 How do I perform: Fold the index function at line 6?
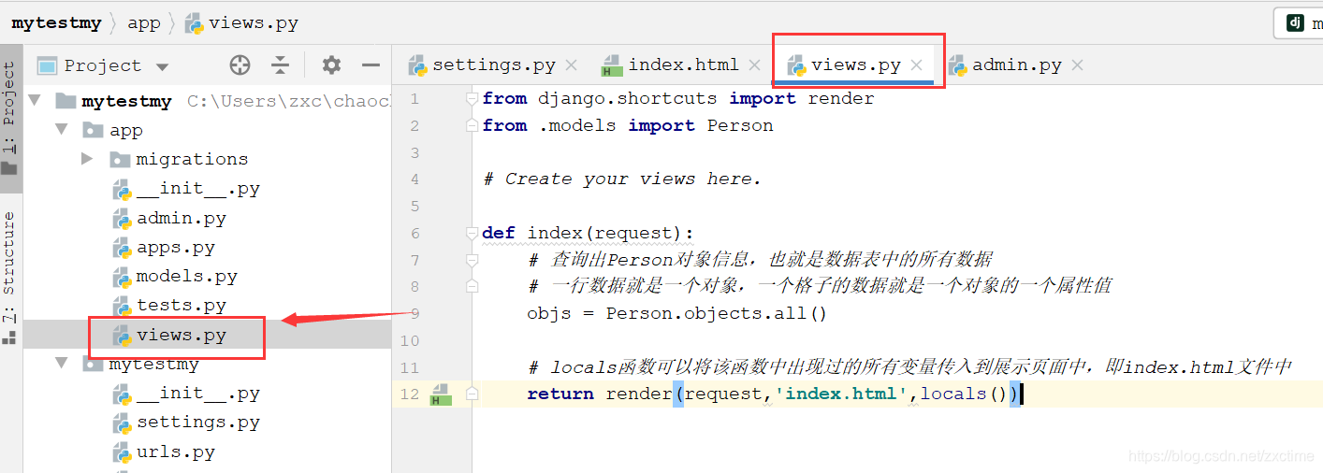click(x=472, y=234)
